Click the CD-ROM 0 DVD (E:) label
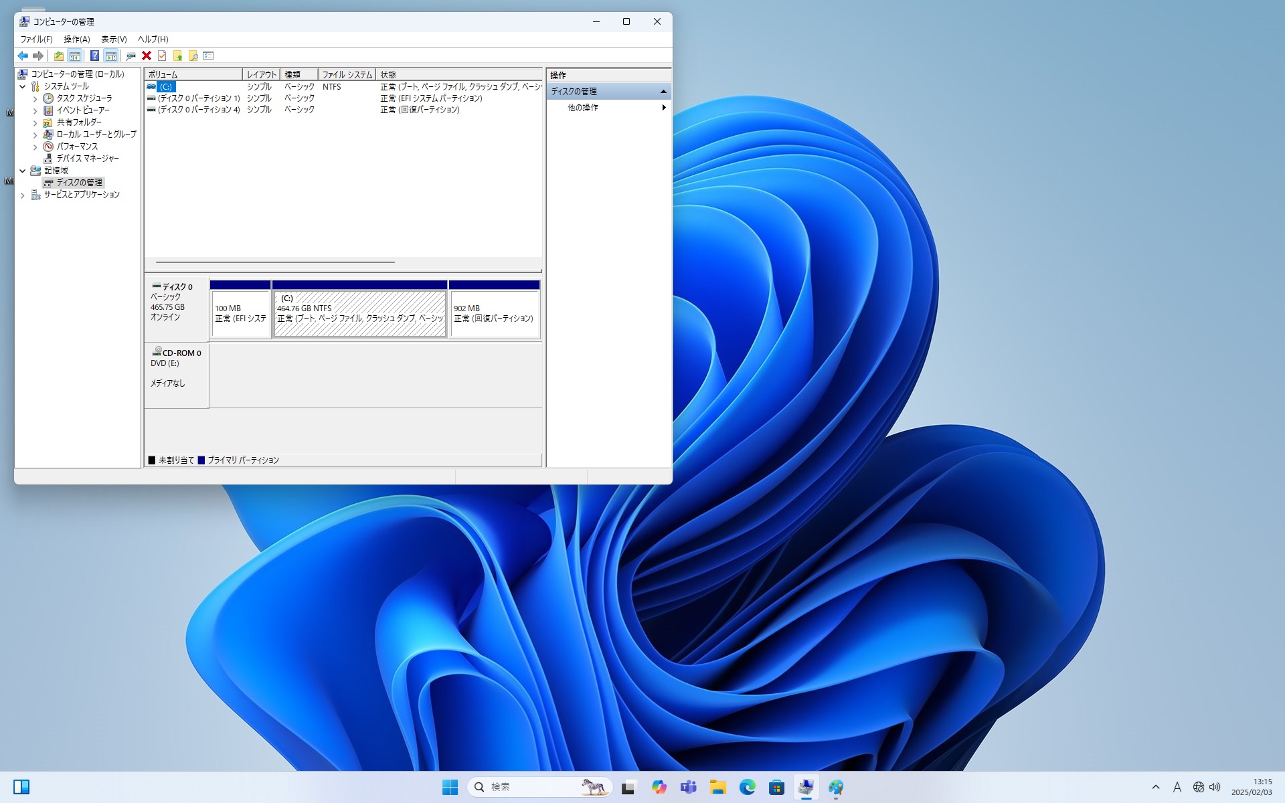The height and width of the screenshot is (803, 1285). click(177, 375)
